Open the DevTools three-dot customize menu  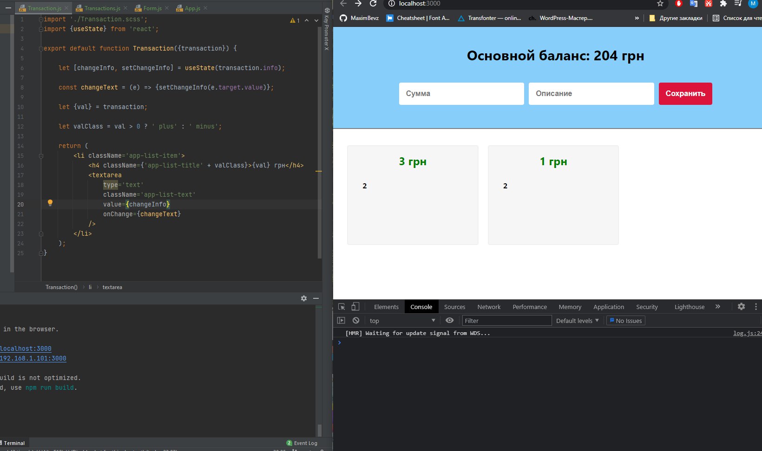[x=756, y=307]
